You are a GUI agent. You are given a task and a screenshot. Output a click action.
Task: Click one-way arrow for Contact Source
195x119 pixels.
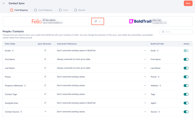pyautogui.click(x=45, y=111)
